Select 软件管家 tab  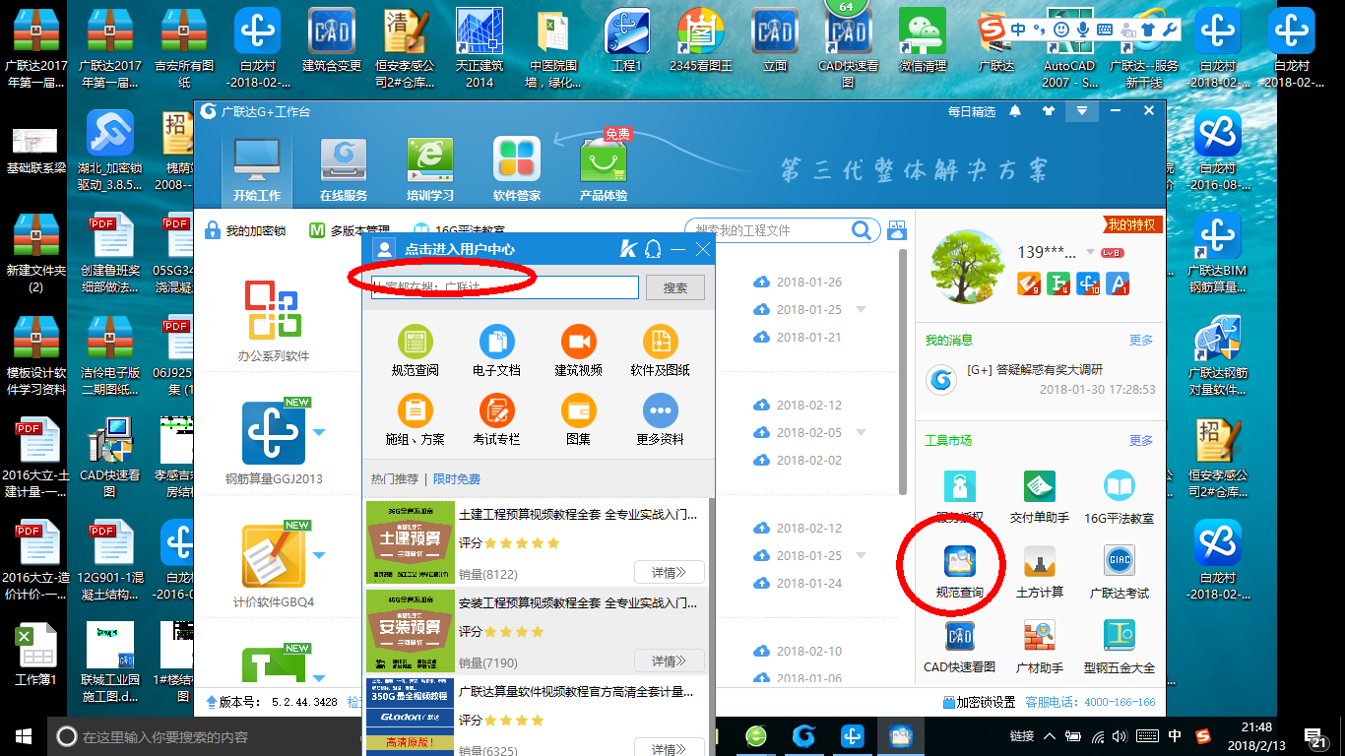click(x=517, y=170)
